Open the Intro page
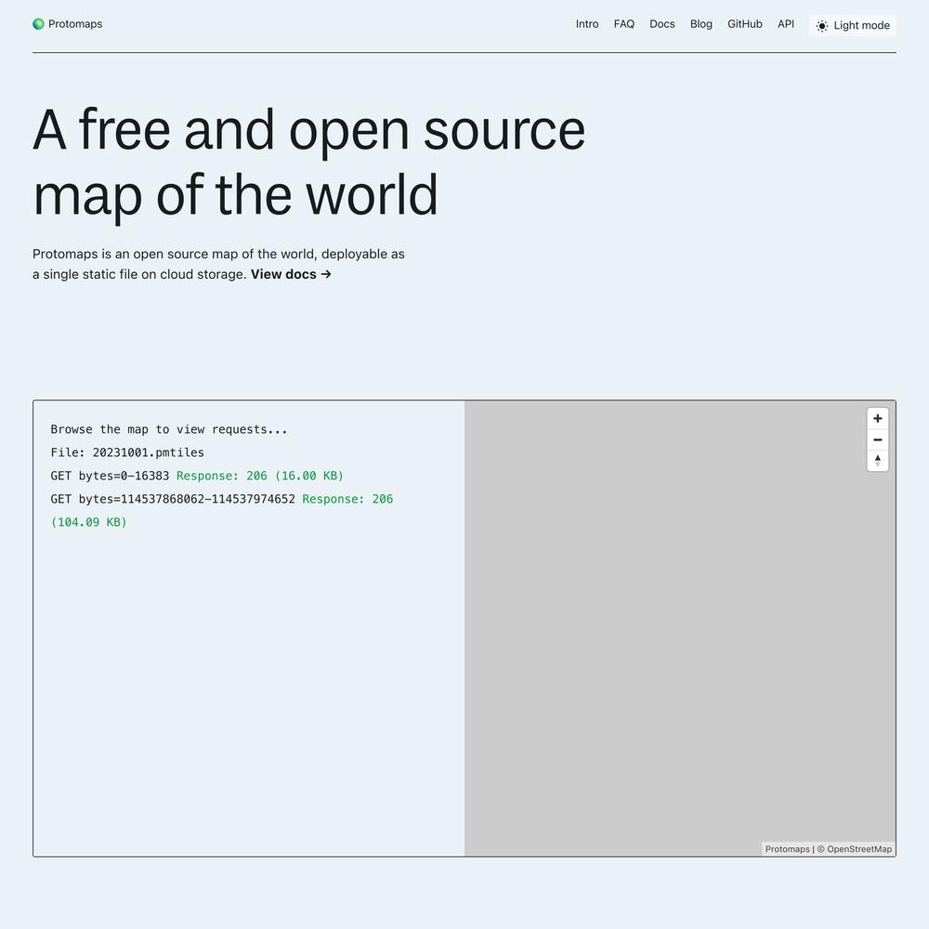Viewport: 929px width, 929px height. tap(586, 24)
